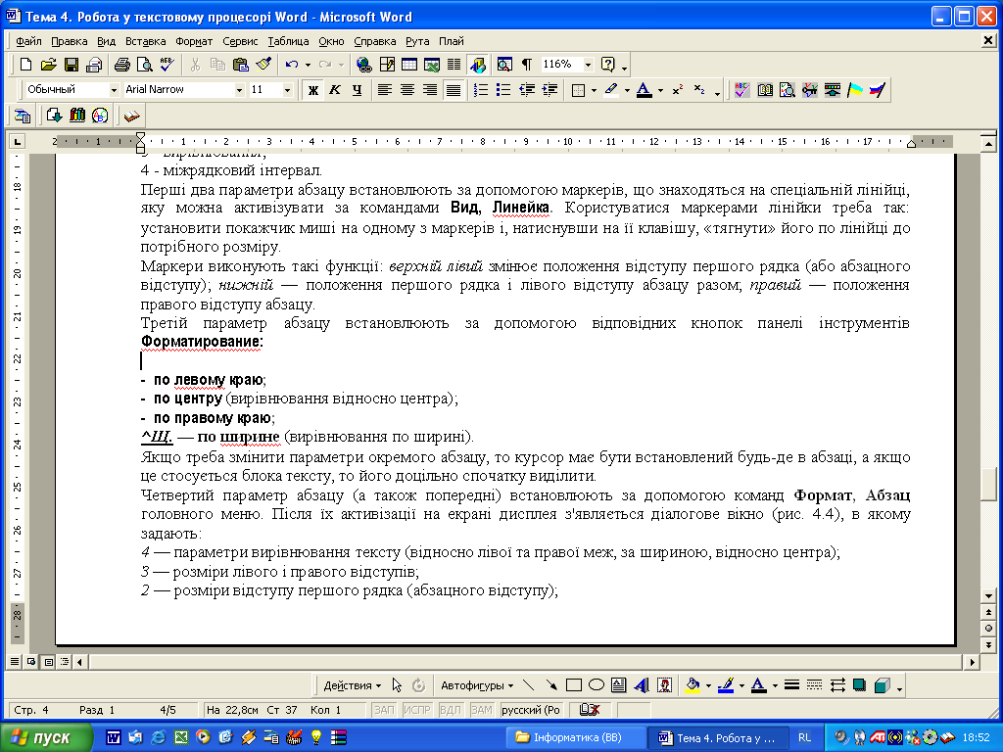Viewport: 1003px width, 752px height.
Task: Switch to Normal view at bottom left
Action: pos(14,662)
